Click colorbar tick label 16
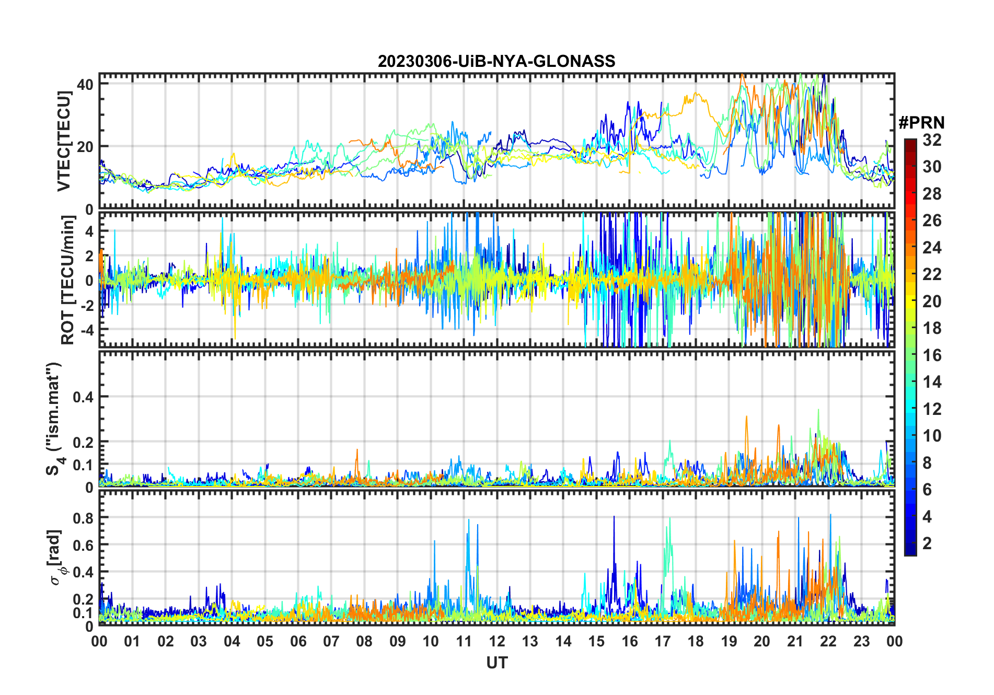The width and height of the screenshot is (994, 695). [x=932, y=355]
